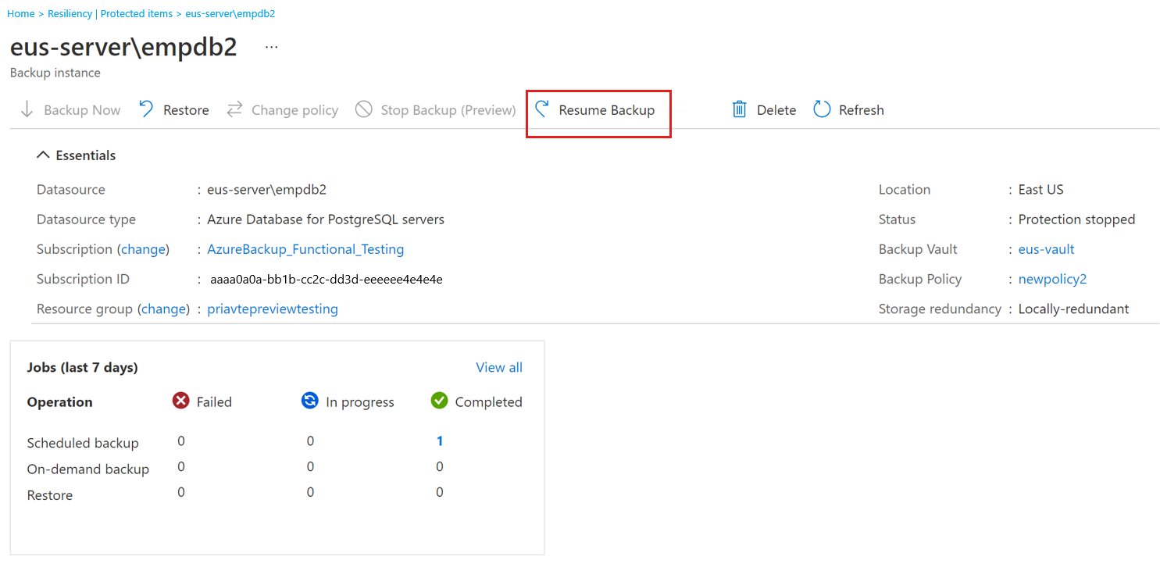
Task: Click the eus-server\empdb2 page title
Action: pos(123,47)
